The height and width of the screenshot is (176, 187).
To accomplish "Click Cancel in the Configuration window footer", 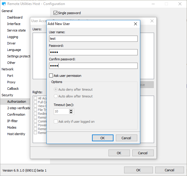I will 169,170.
